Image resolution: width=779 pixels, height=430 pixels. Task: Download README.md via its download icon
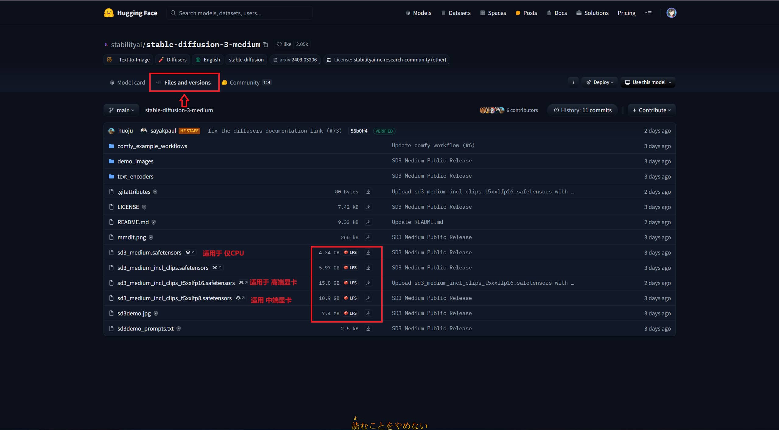(x=368, y=222)
